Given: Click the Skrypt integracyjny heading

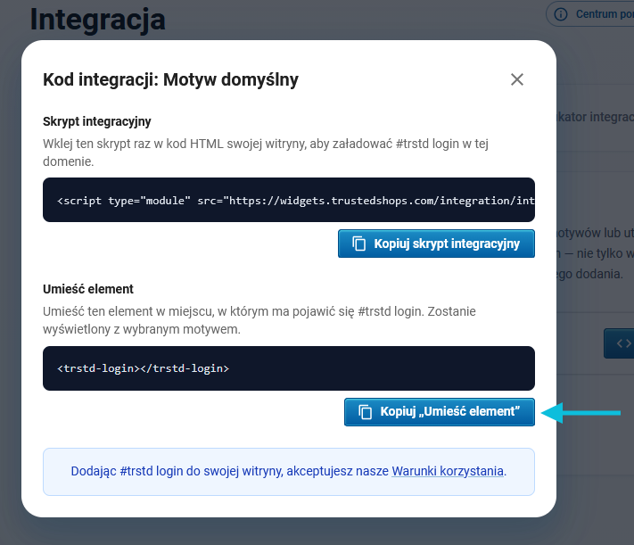Looking at the screenshot, I should click(97, 121).
